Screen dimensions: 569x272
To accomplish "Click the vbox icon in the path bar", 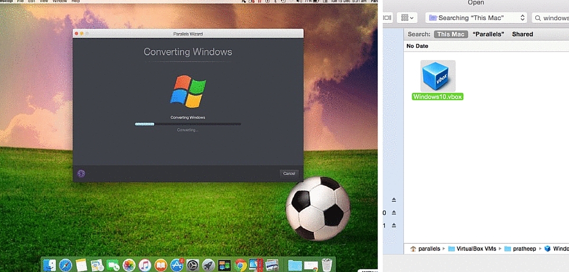I will point(547,249).
